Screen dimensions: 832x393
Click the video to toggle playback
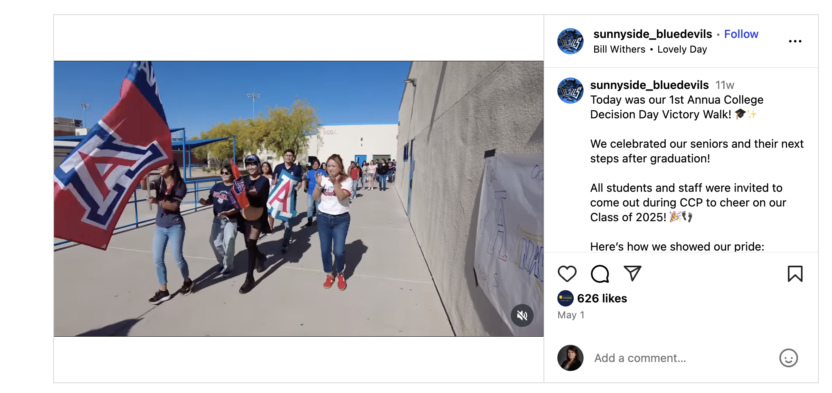(x=298, y=199)
